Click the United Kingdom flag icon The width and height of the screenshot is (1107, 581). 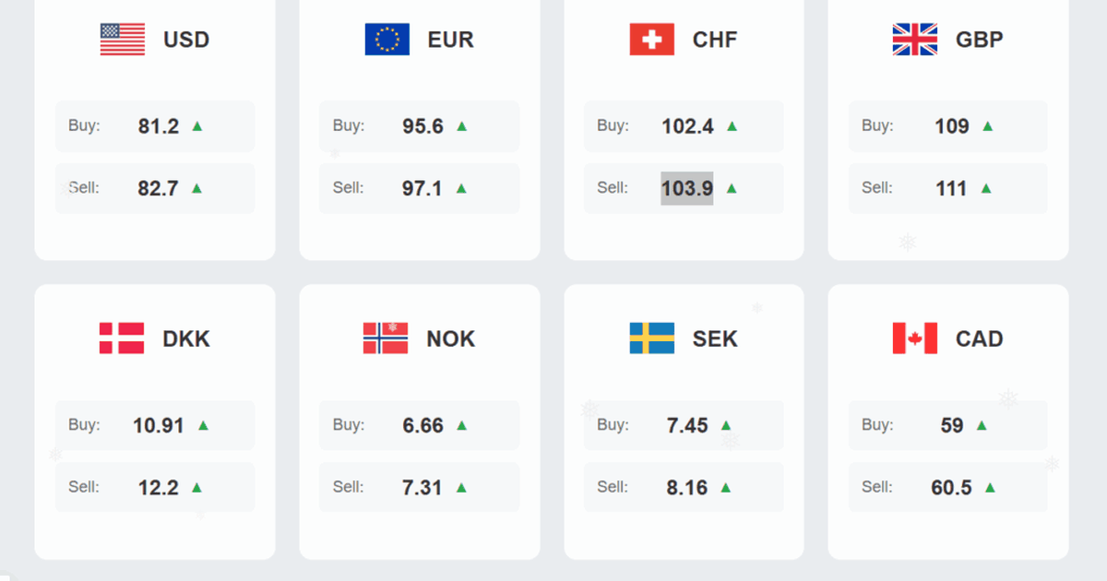915,40
